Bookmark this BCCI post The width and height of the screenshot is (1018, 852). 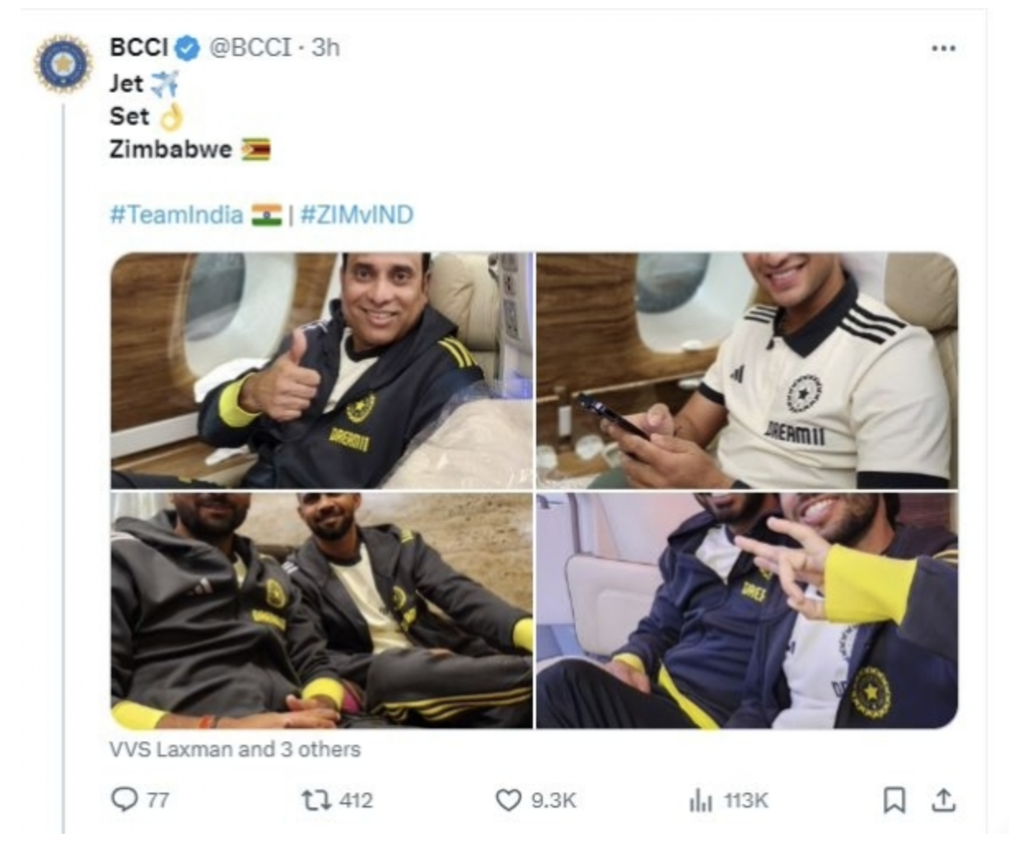pos(894,799)
